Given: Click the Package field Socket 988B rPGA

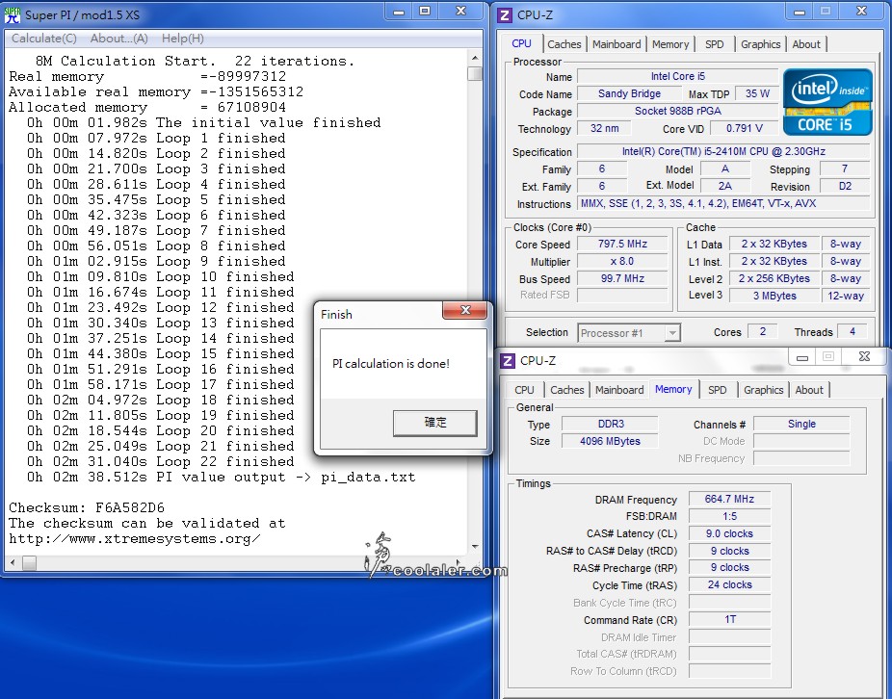Looking at the screenshot, I should point(677,112).
